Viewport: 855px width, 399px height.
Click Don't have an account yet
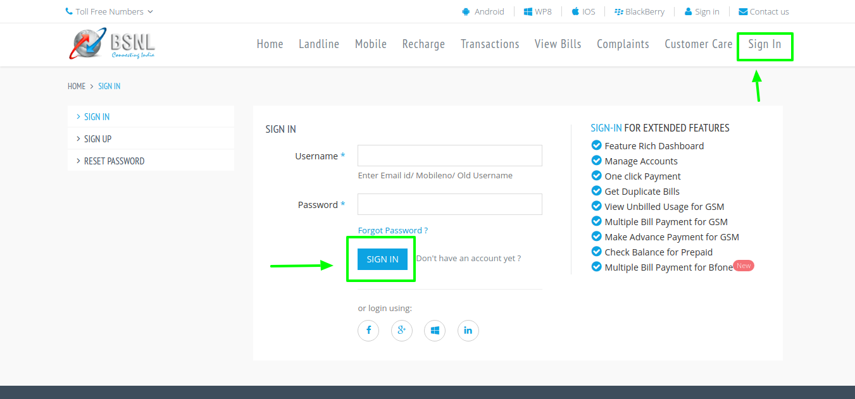pos(469,258)
